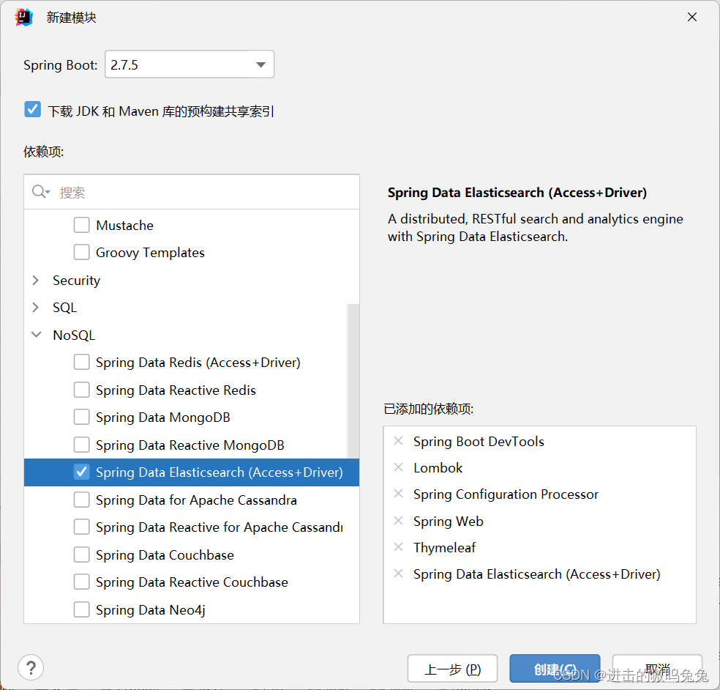Check Spring Data for Apache Cassandra
This screenshot has width=720, height=690.
pyautogui.click(x=82, y=500)
